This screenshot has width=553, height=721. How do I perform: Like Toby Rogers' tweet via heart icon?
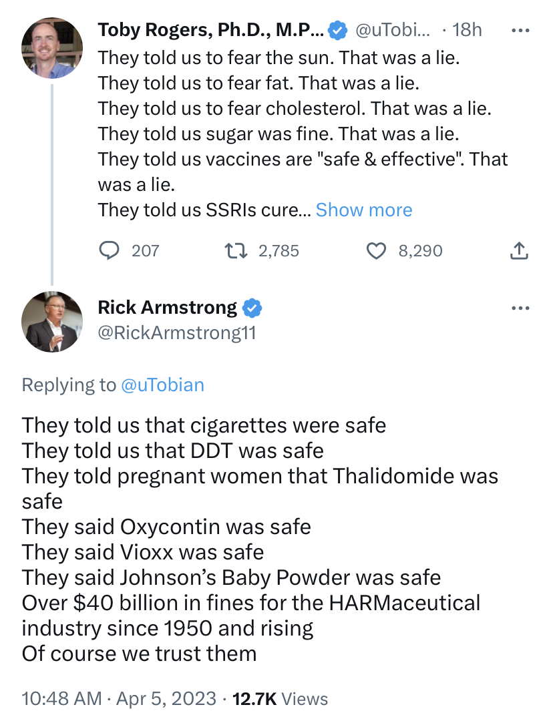[377, 250]
